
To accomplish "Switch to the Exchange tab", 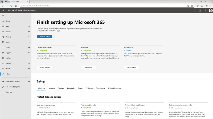I will tap(89, 88).
